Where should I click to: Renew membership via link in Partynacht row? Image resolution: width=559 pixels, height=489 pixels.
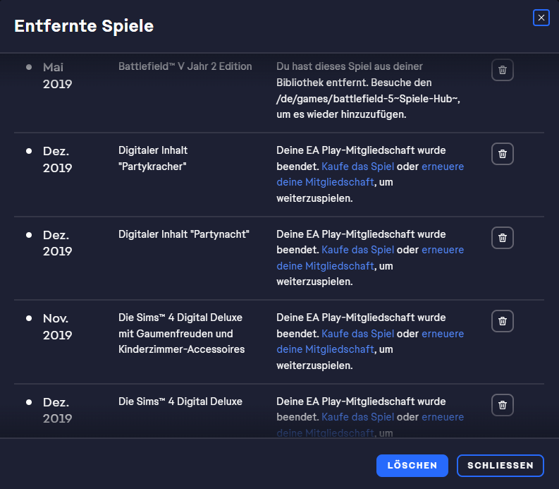click(x=443, y=250)
